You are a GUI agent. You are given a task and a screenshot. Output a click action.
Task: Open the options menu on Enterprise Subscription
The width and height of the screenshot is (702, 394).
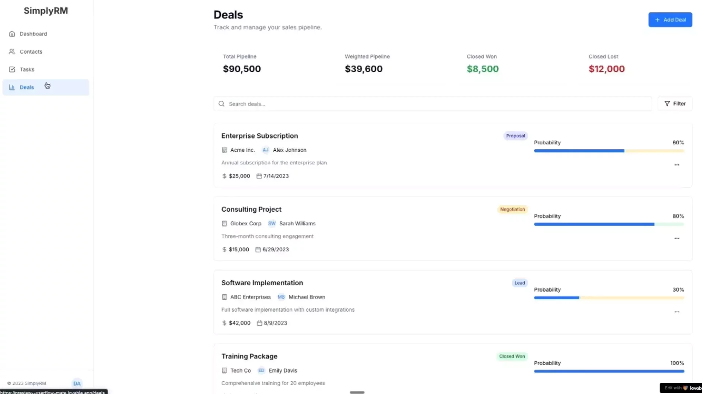pos(677,165)
